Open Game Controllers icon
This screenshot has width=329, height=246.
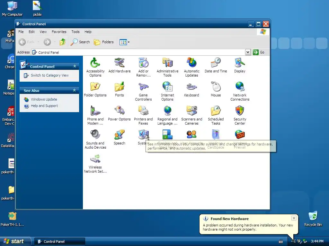point(144,91)
